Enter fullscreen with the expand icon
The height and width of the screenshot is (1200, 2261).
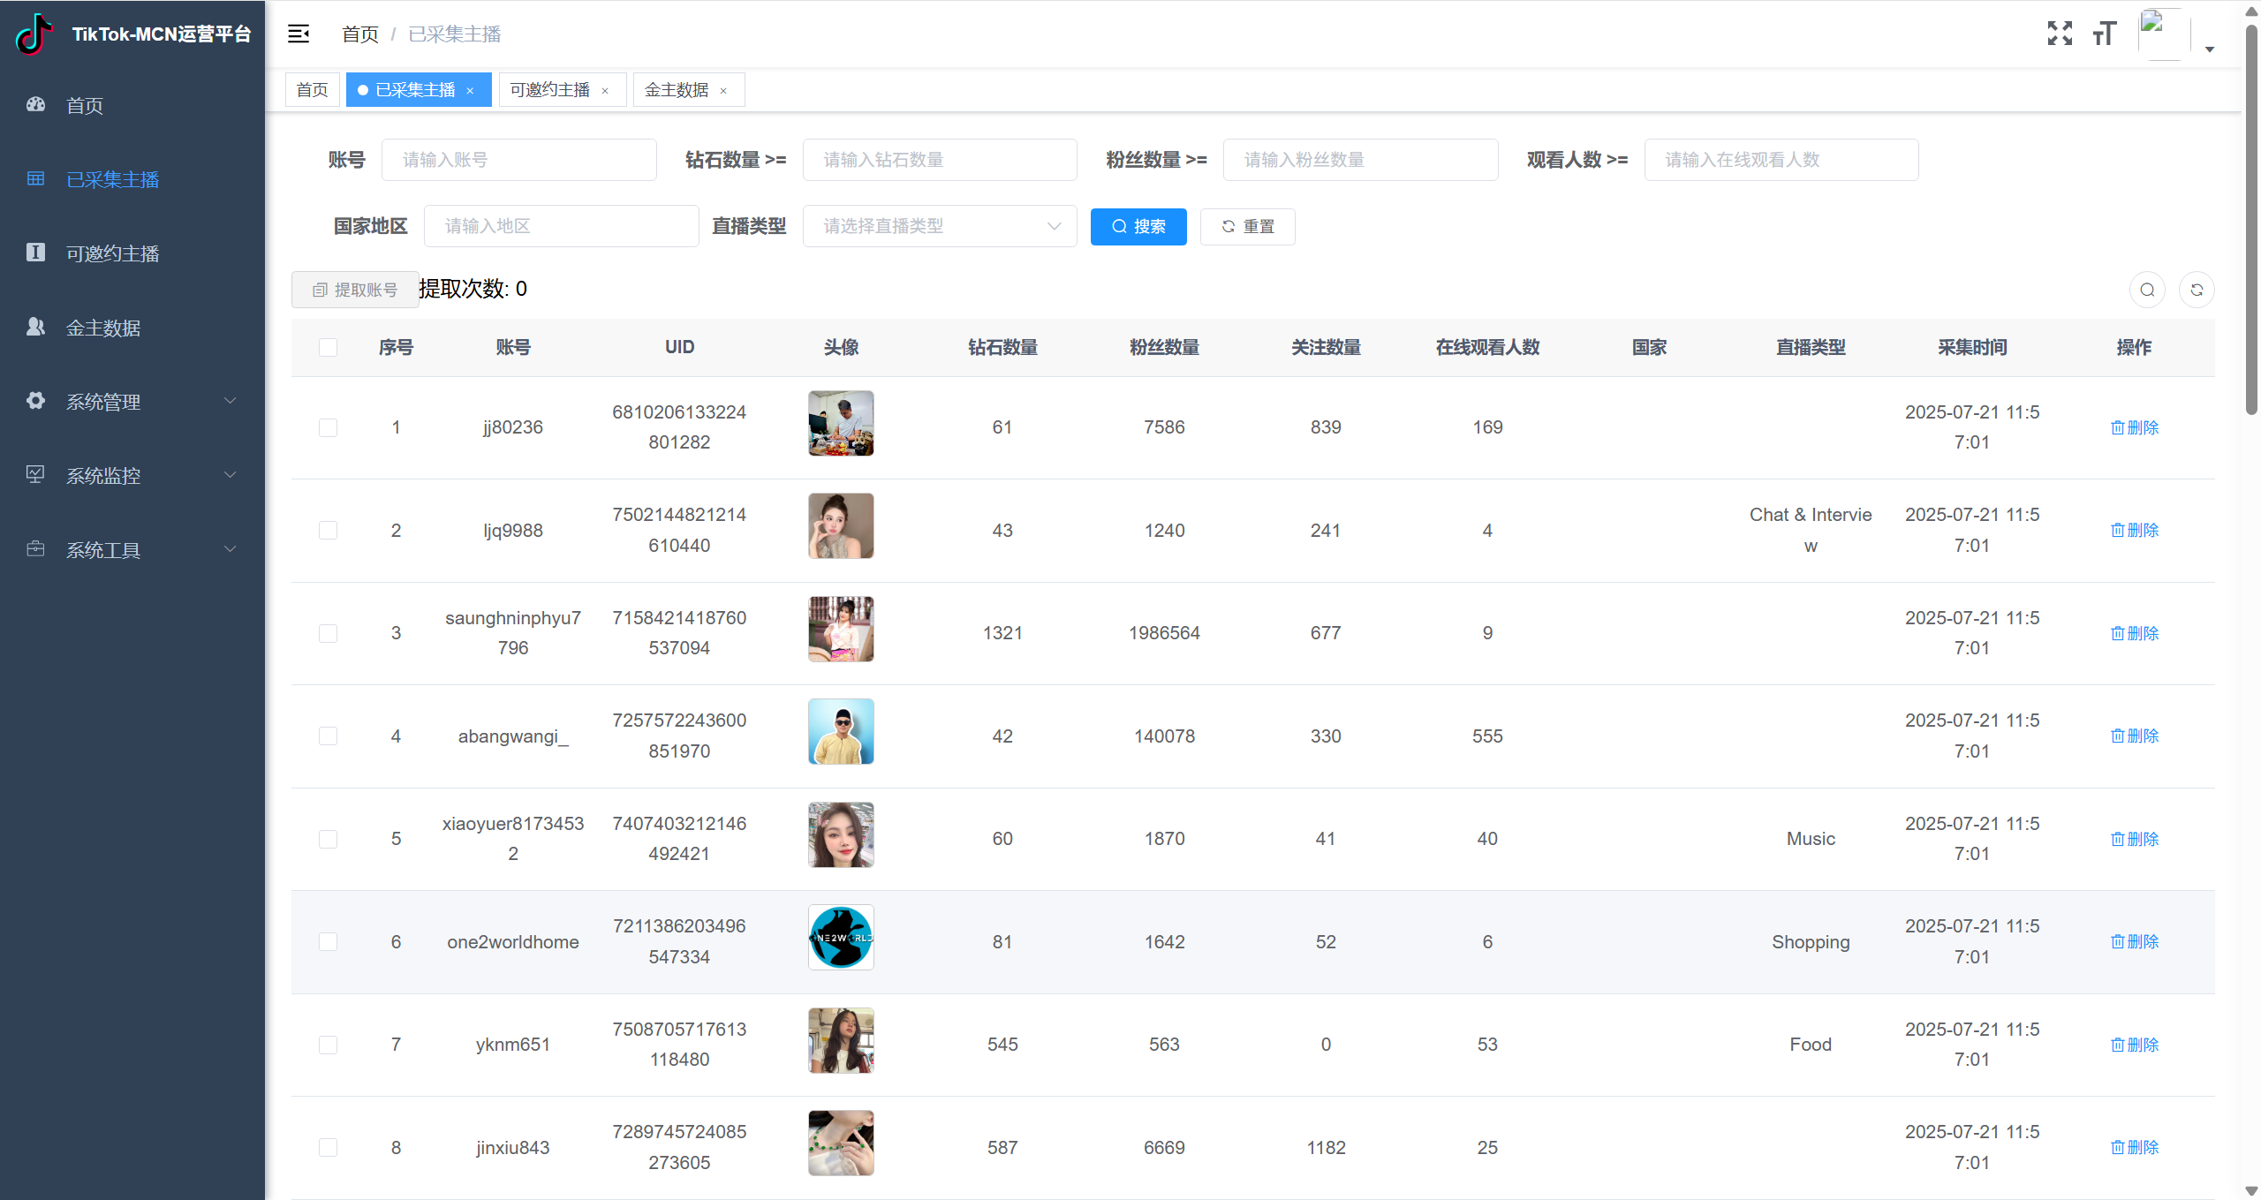click(2060, 34)
